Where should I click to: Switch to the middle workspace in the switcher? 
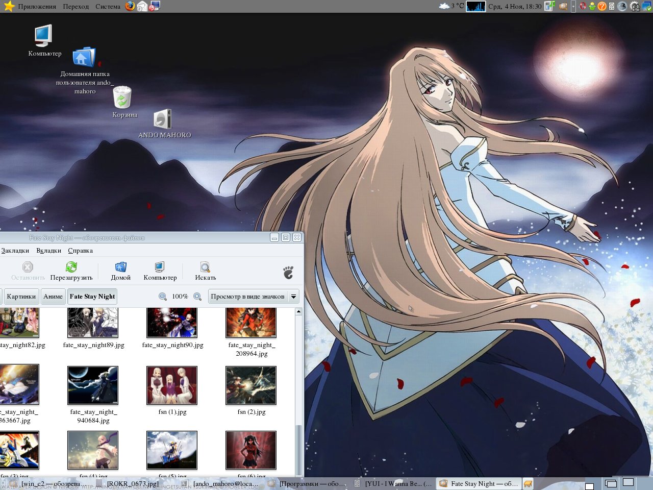tap(611, 483)
